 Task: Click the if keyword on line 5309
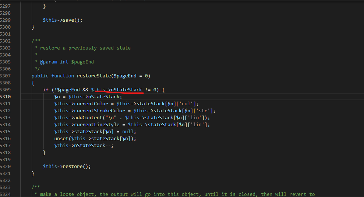pos(46,90)
